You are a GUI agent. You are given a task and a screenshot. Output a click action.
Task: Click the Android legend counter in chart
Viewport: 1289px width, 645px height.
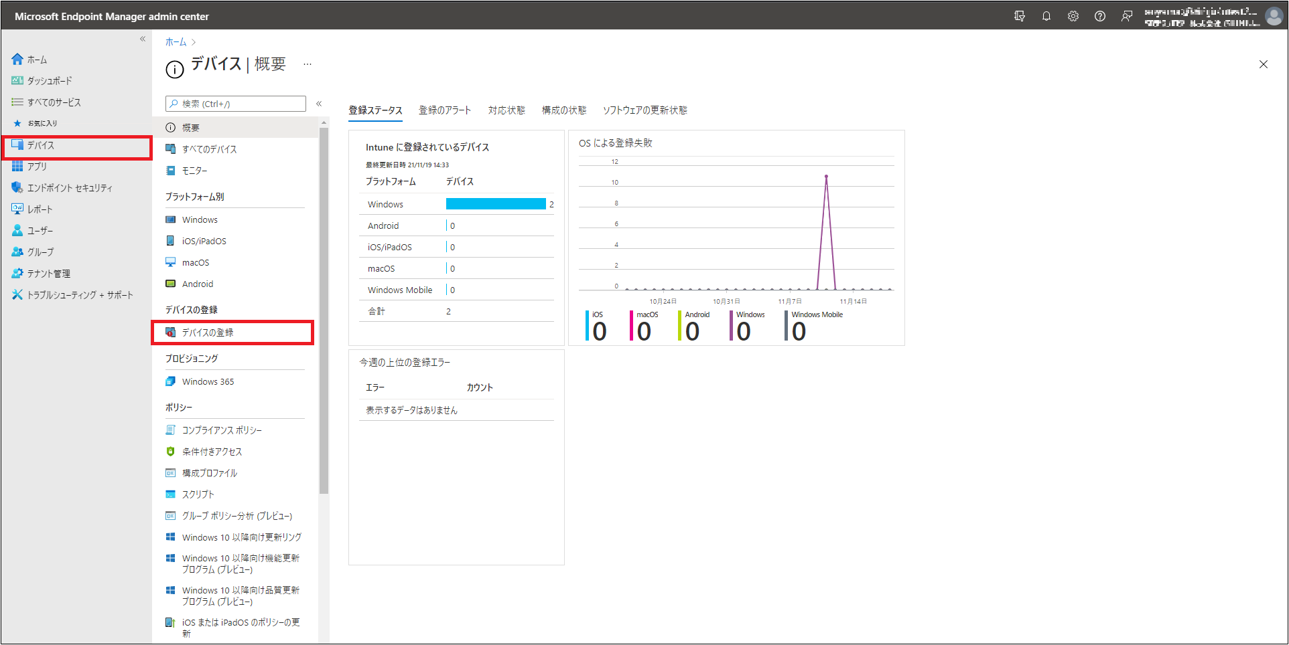point(694,326)
